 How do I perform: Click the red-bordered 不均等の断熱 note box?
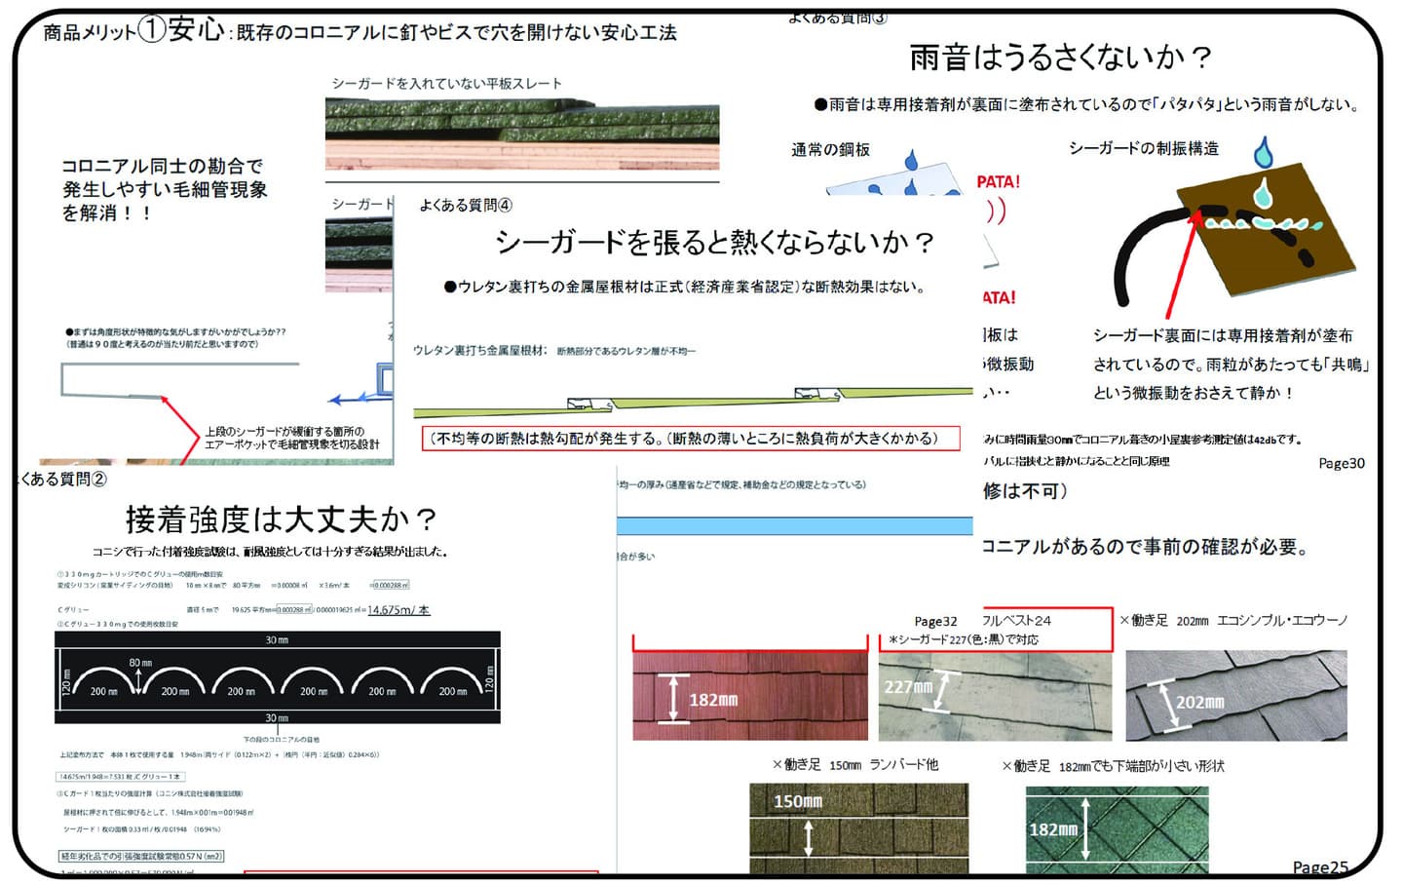[690, 439]
